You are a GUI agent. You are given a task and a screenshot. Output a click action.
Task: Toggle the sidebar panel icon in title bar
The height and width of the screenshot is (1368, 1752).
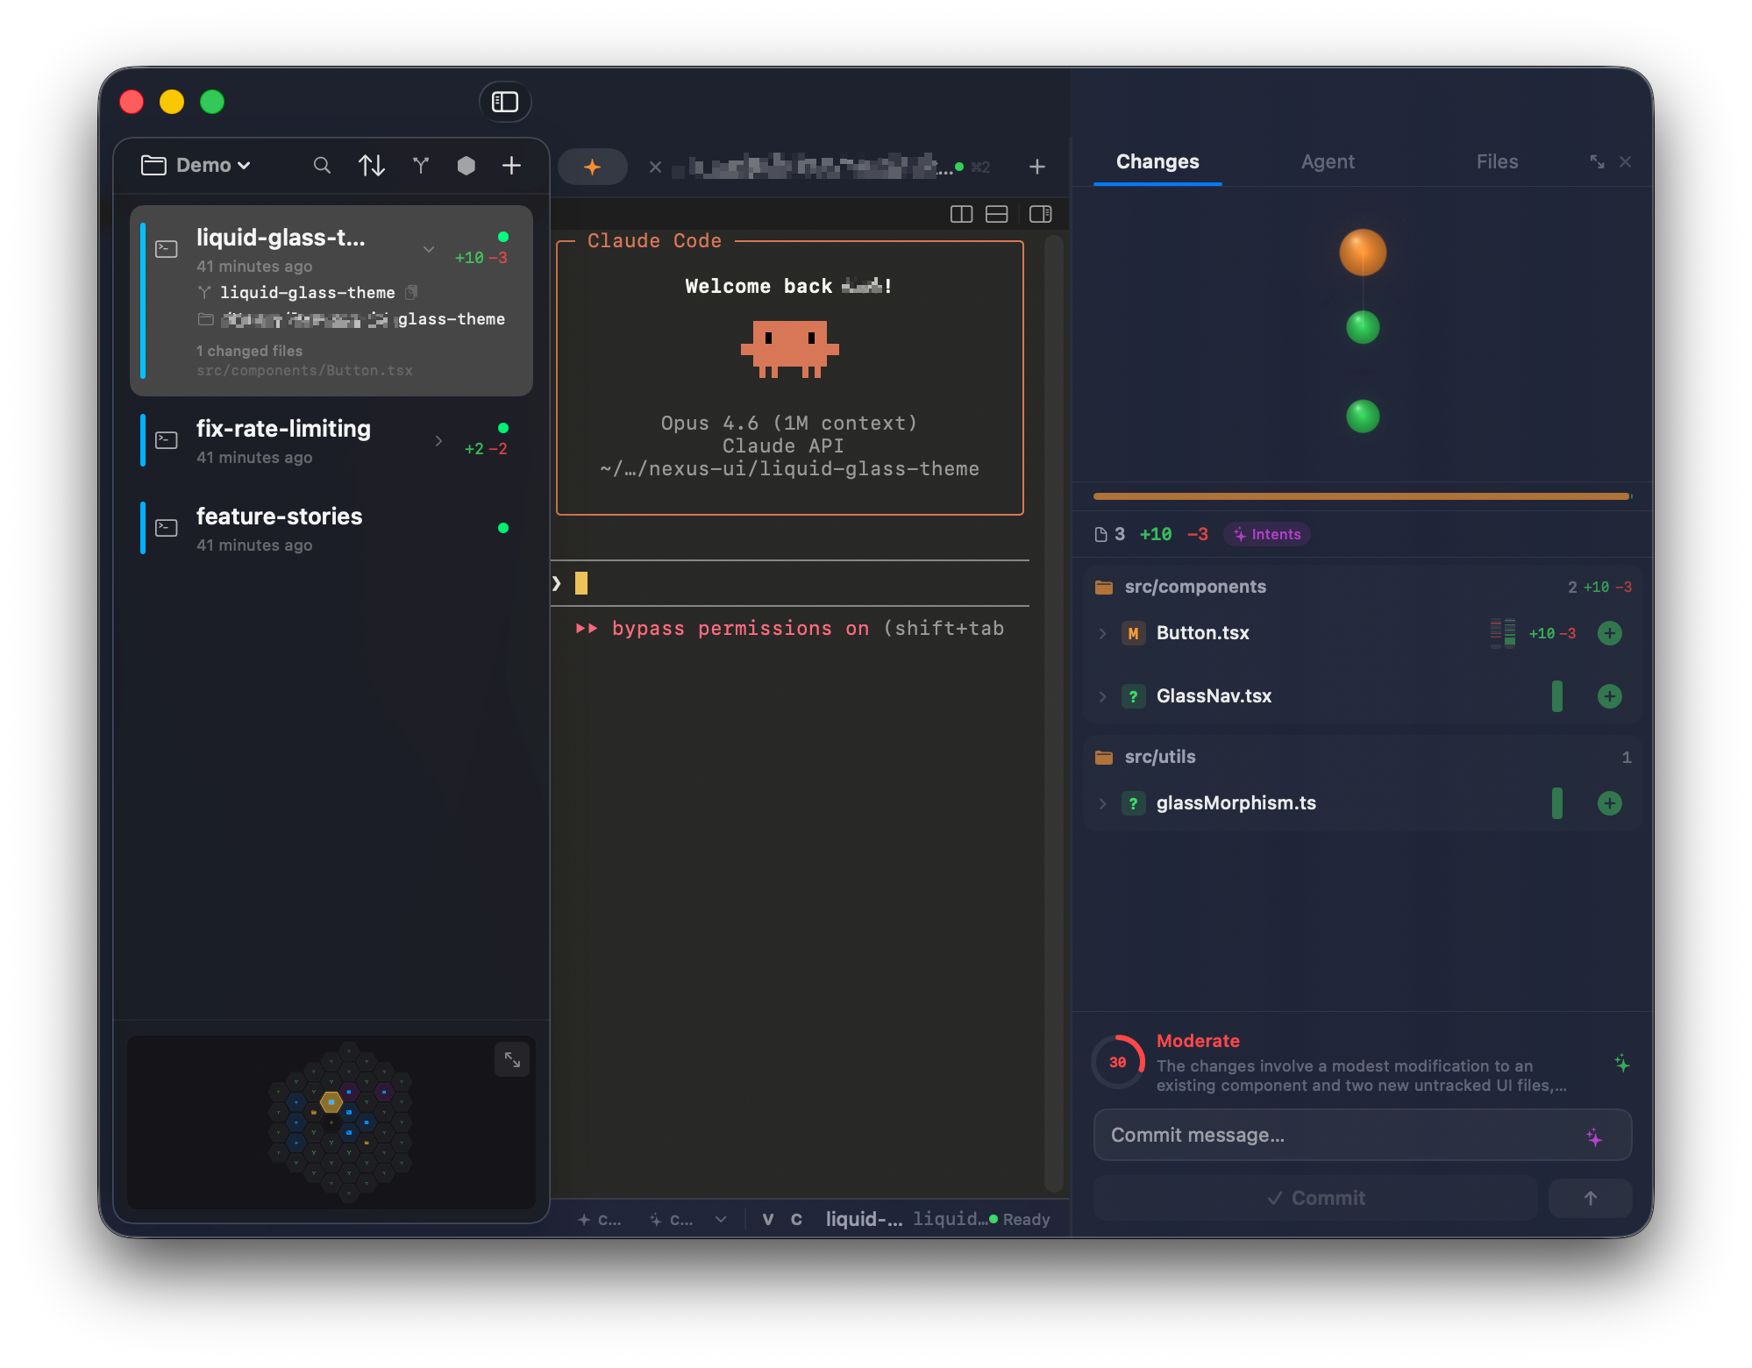pos(505,102)
